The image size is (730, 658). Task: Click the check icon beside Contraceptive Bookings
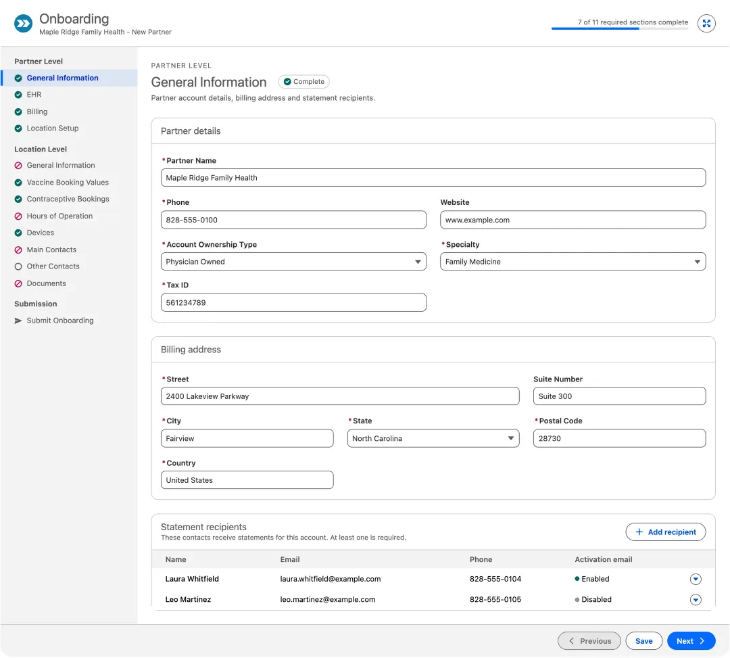[18, 199]
